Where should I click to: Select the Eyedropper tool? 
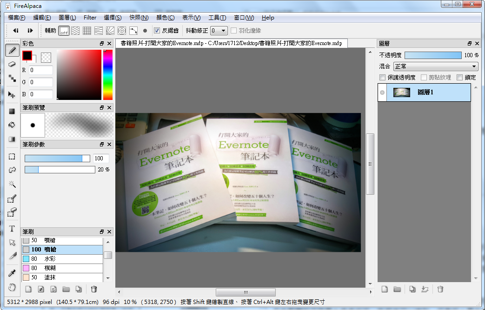[12, 273]
